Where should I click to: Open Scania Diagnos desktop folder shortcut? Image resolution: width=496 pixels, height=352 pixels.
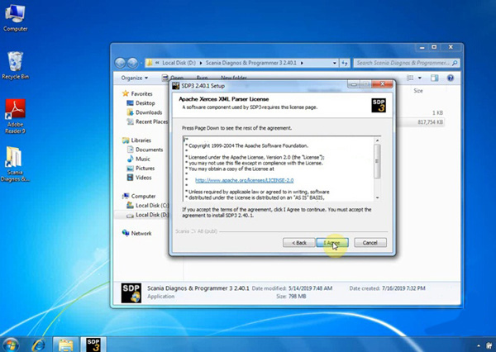point(15,164)
